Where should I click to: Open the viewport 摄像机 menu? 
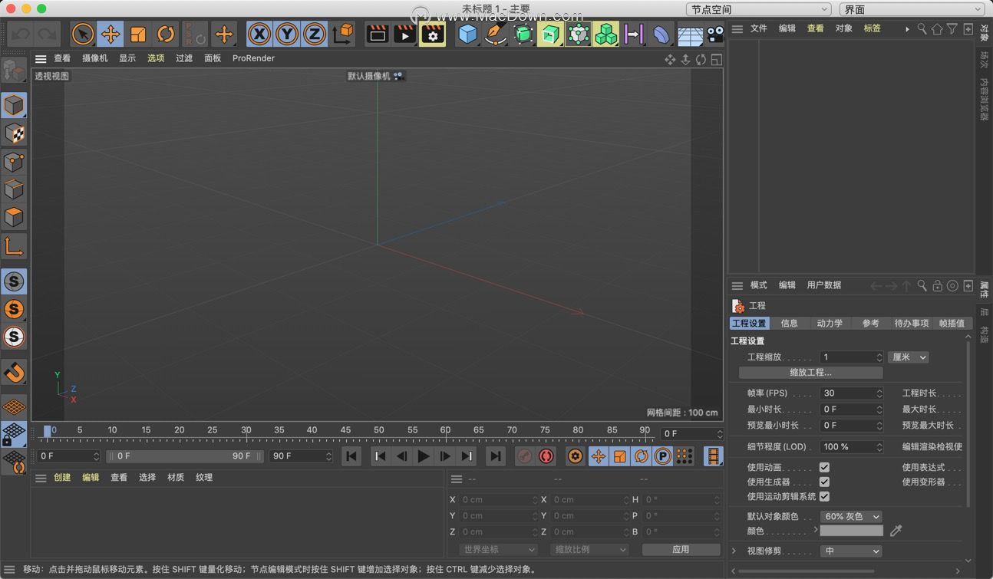pos(95,58)
